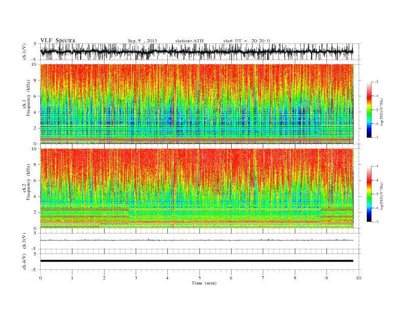404x312 pixels.
Task: Click the log(PSD) label beside the ch.2 colorbar
Action: point(382,196)
